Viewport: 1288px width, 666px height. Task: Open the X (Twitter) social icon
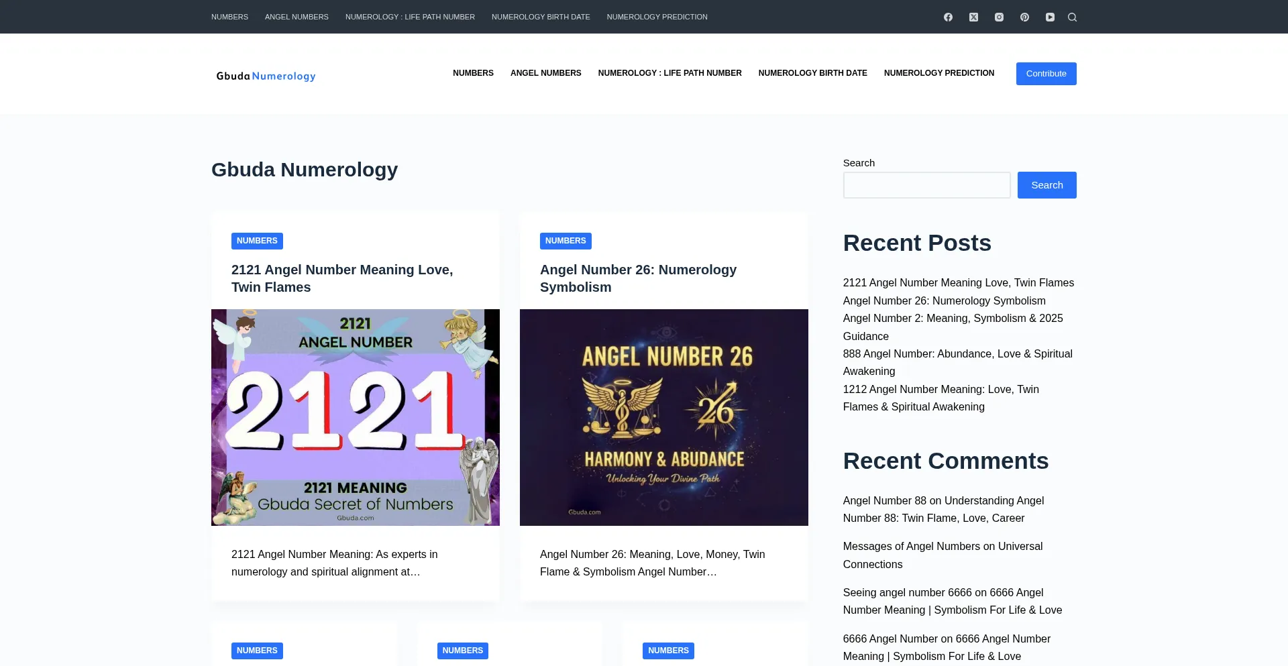[973, 17]
